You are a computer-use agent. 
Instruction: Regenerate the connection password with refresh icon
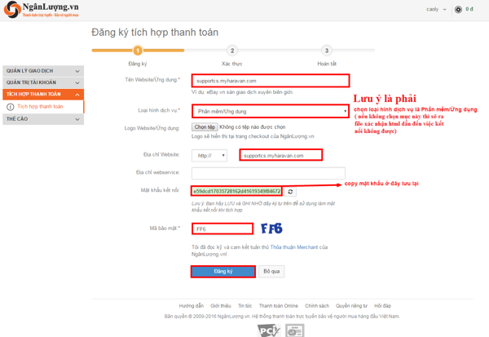point(290,192)
